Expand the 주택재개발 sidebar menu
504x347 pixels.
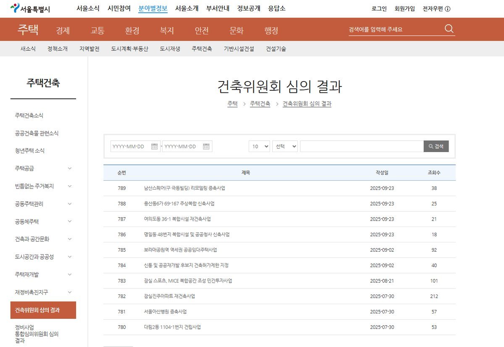pyautogui.click(x=70, y=274)
